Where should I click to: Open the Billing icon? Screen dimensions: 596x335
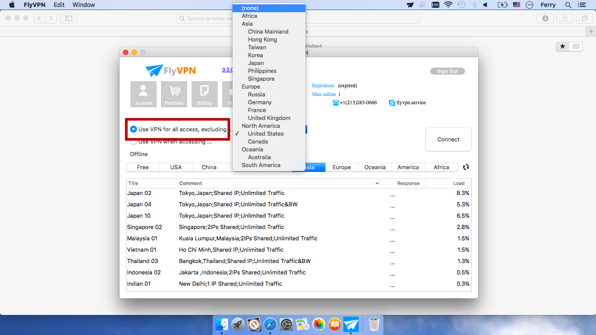pyautogui.click(x=205, y=94)
